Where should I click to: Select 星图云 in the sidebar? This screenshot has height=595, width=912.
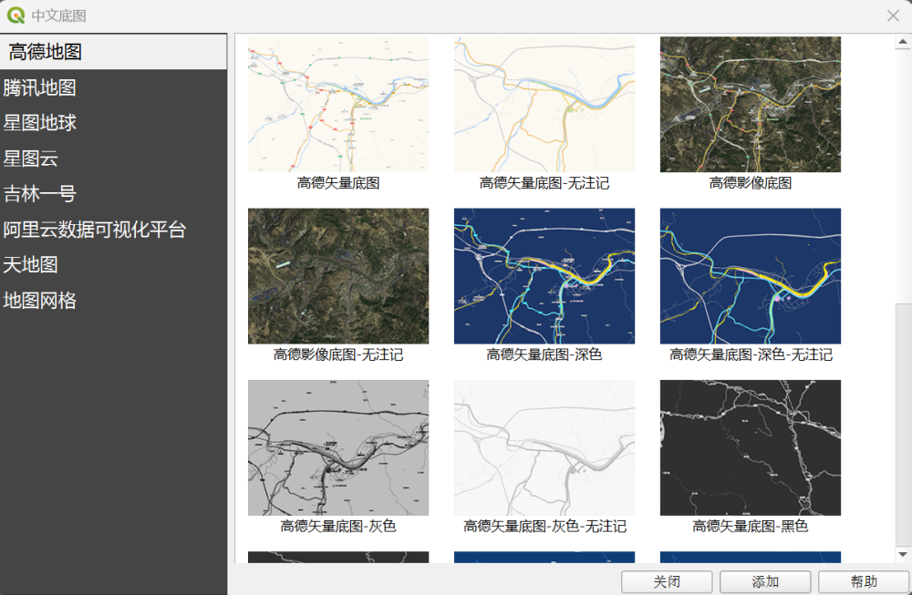click(x=31, y=159)
